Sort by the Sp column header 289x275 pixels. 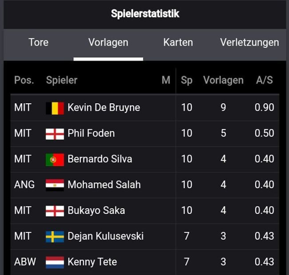(x=187, y=81)
